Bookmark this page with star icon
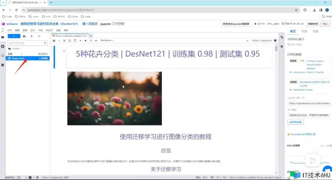The height and width of the screenshot is (180, 332). point(296,10)
